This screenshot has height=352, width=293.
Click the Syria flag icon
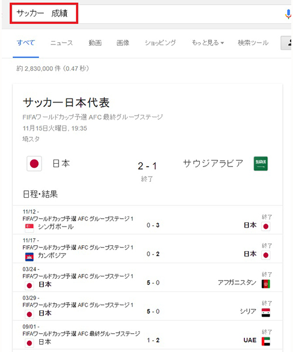(266, 313)
